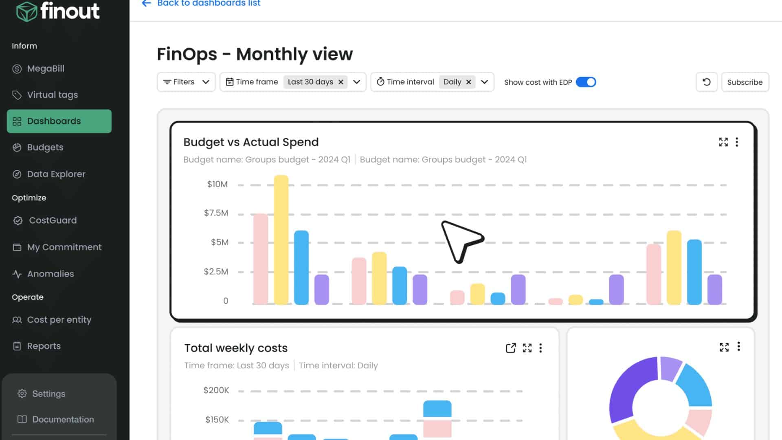Image resolution: width=782 pixels, height=440 pixels.
Task: Click the tallest yellow bar in budget chart
Action: 281,240
